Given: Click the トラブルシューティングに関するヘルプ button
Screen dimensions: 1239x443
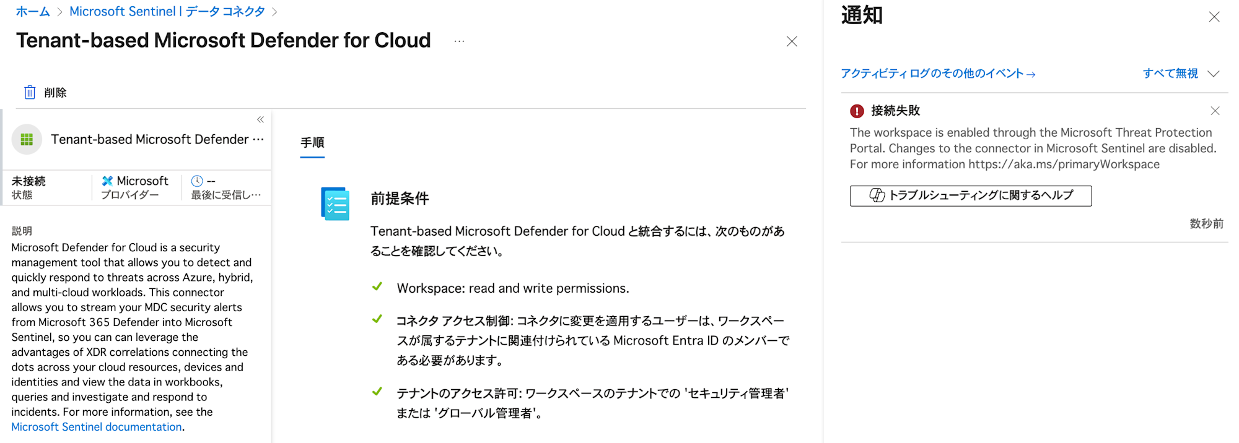Looking at the screenshot, I should 971,196.
